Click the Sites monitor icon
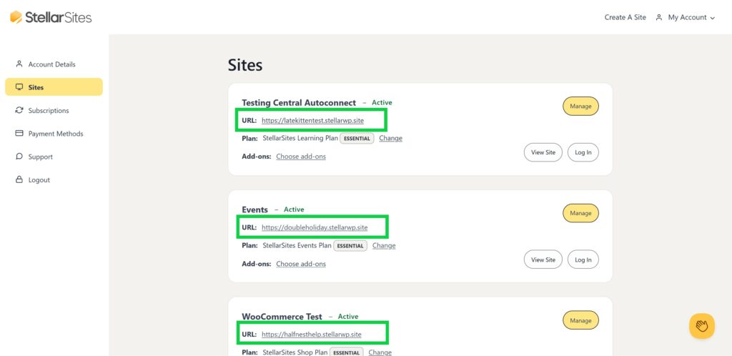 (19, 87)
